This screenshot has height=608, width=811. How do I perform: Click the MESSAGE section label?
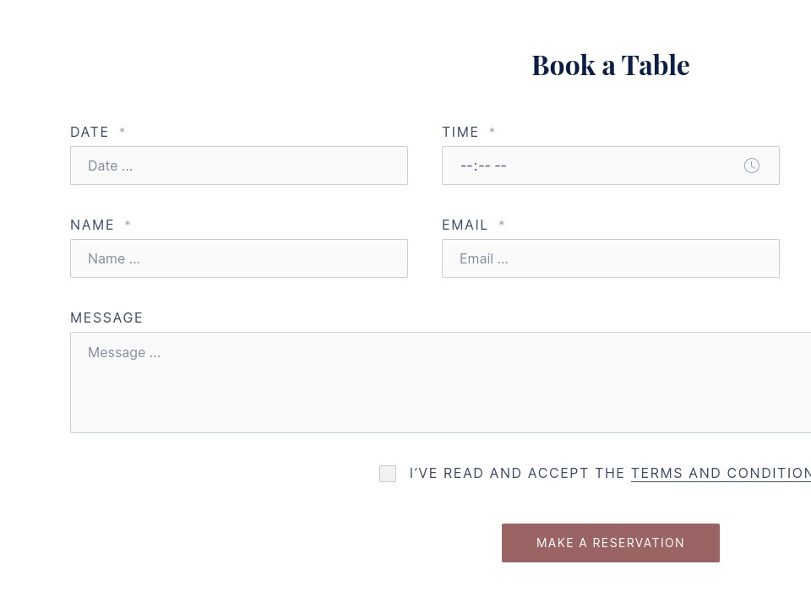(106, 318)
